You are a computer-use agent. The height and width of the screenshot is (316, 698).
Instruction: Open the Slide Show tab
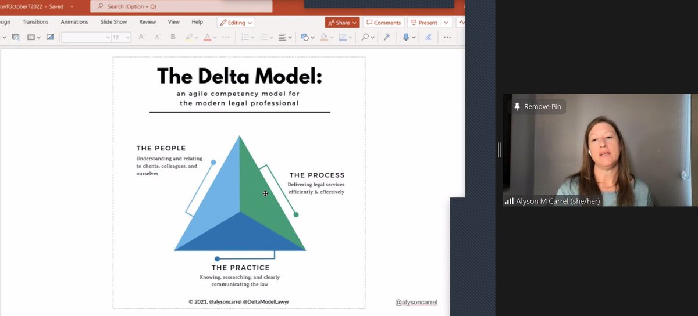(x=113, y=22)
